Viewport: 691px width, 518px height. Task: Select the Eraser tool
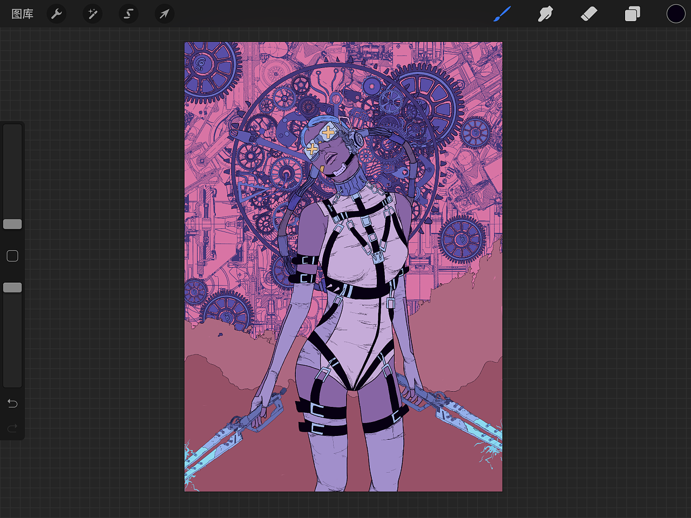coord(589,14)
